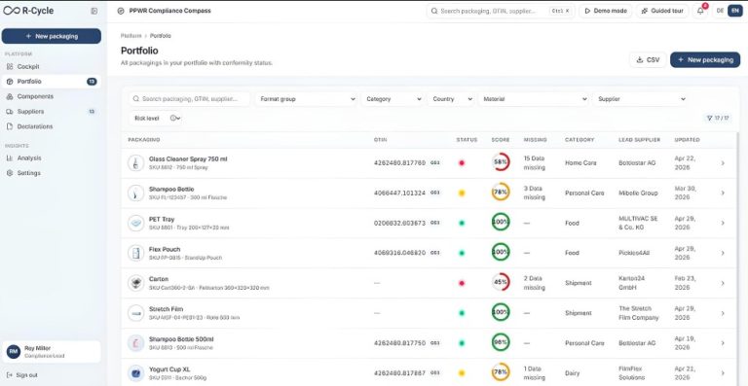Focus the portfolio table search field
The image size is (748, 386).
[x=189, y=99]
